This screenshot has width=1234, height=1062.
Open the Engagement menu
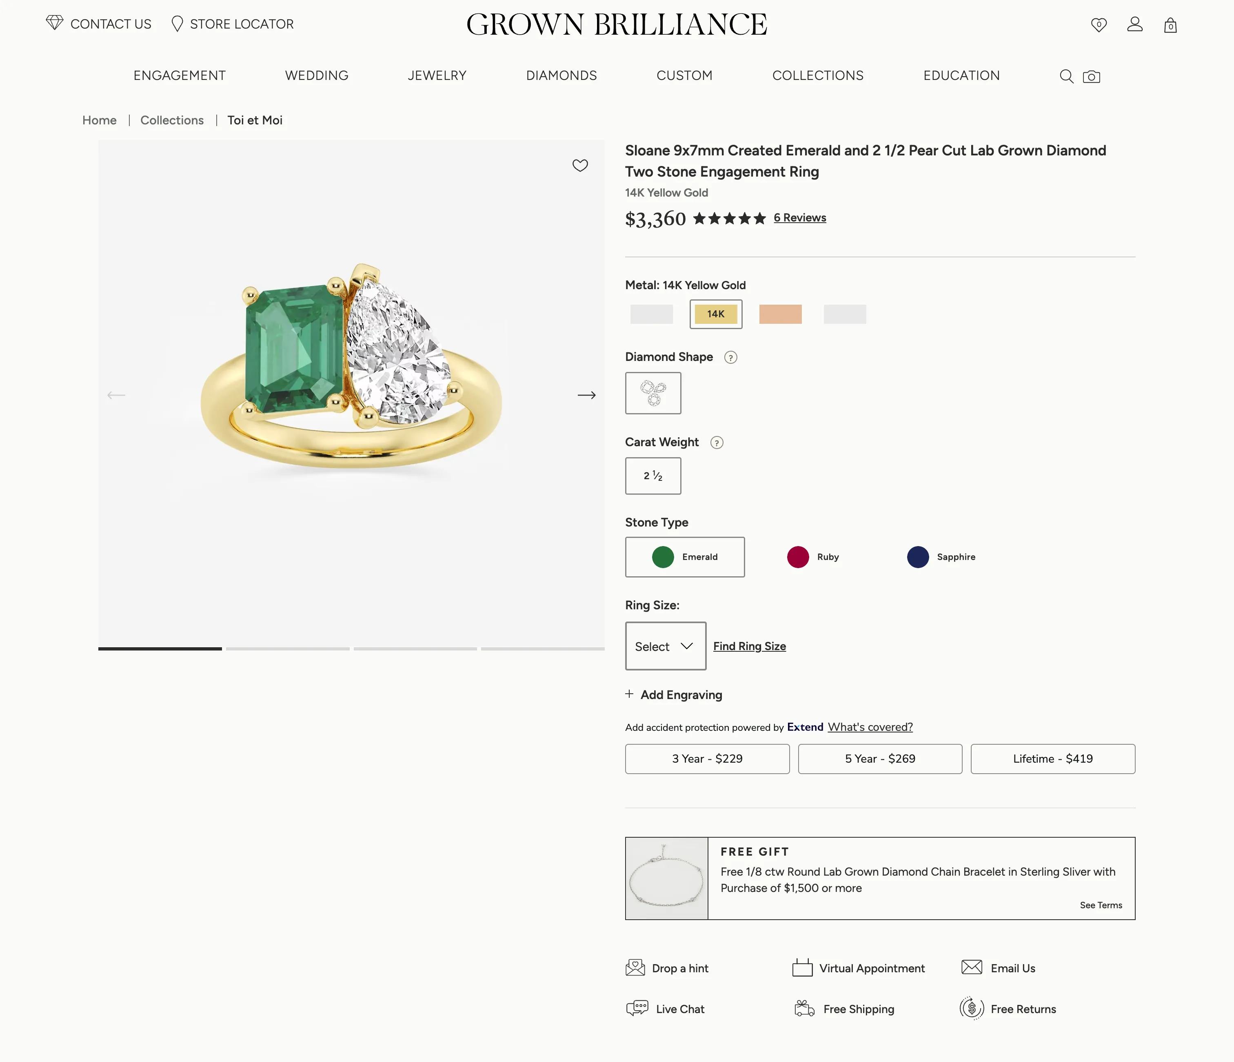[179, 75]
